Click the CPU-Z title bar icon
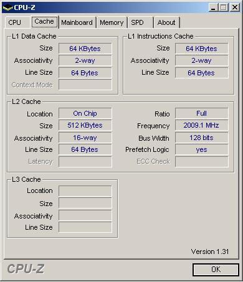Viewport: 243px width, 282px height. (x=7, y=8)
